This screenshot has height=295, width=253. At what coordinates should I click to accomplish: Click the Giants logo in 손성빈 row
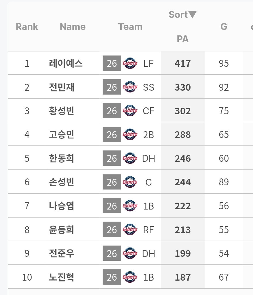[130, 182]
